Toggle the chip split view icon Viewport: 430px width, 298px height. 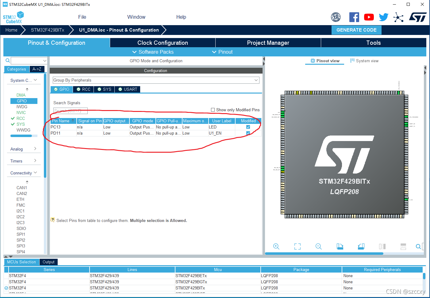403,246
